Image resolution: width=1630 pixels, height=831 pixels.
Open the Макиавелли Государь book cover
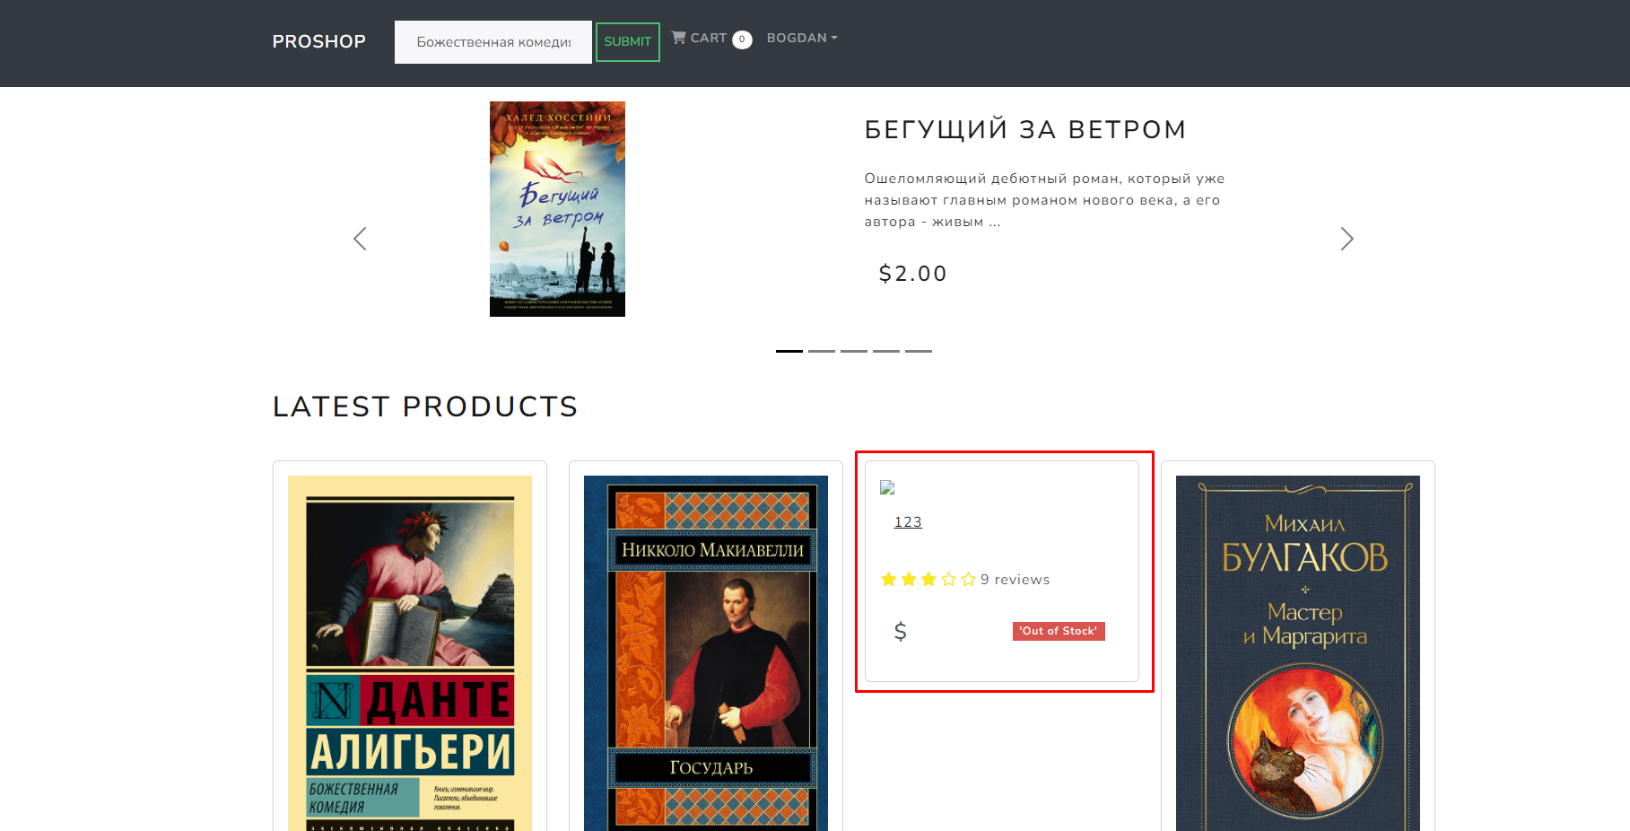tap(706, 653)
